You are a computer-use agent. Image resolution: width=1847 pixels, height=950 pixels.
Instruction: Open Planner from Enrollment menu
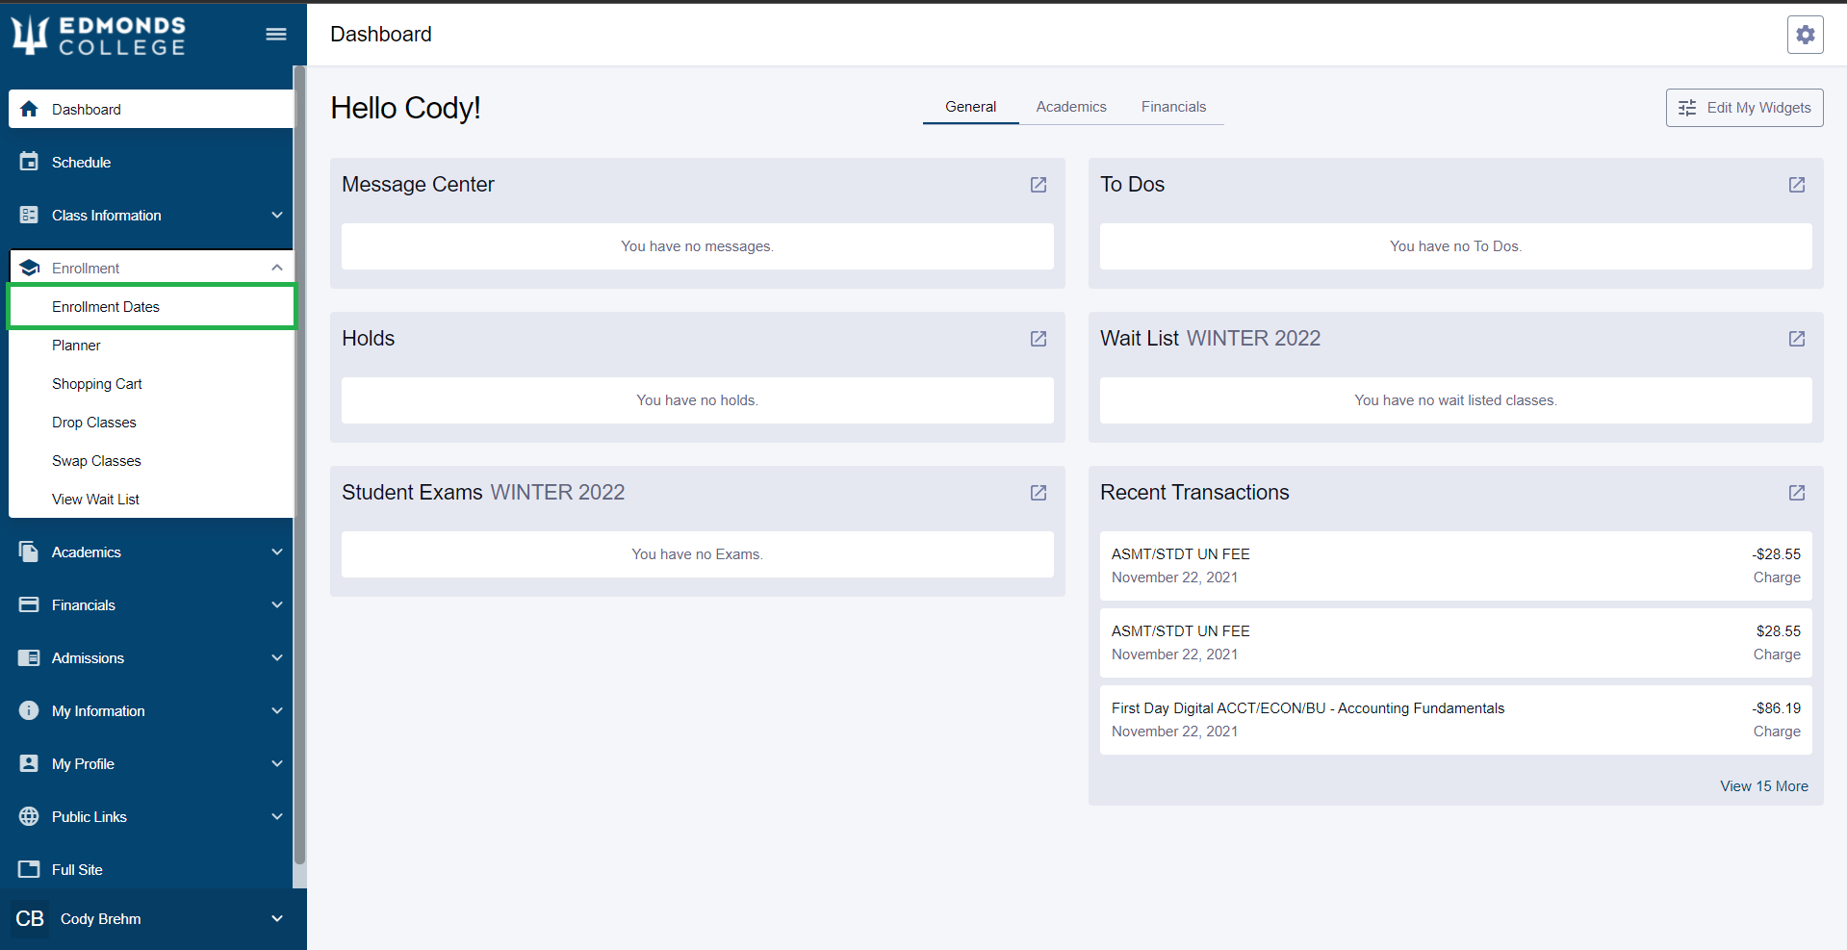(151, 345)
